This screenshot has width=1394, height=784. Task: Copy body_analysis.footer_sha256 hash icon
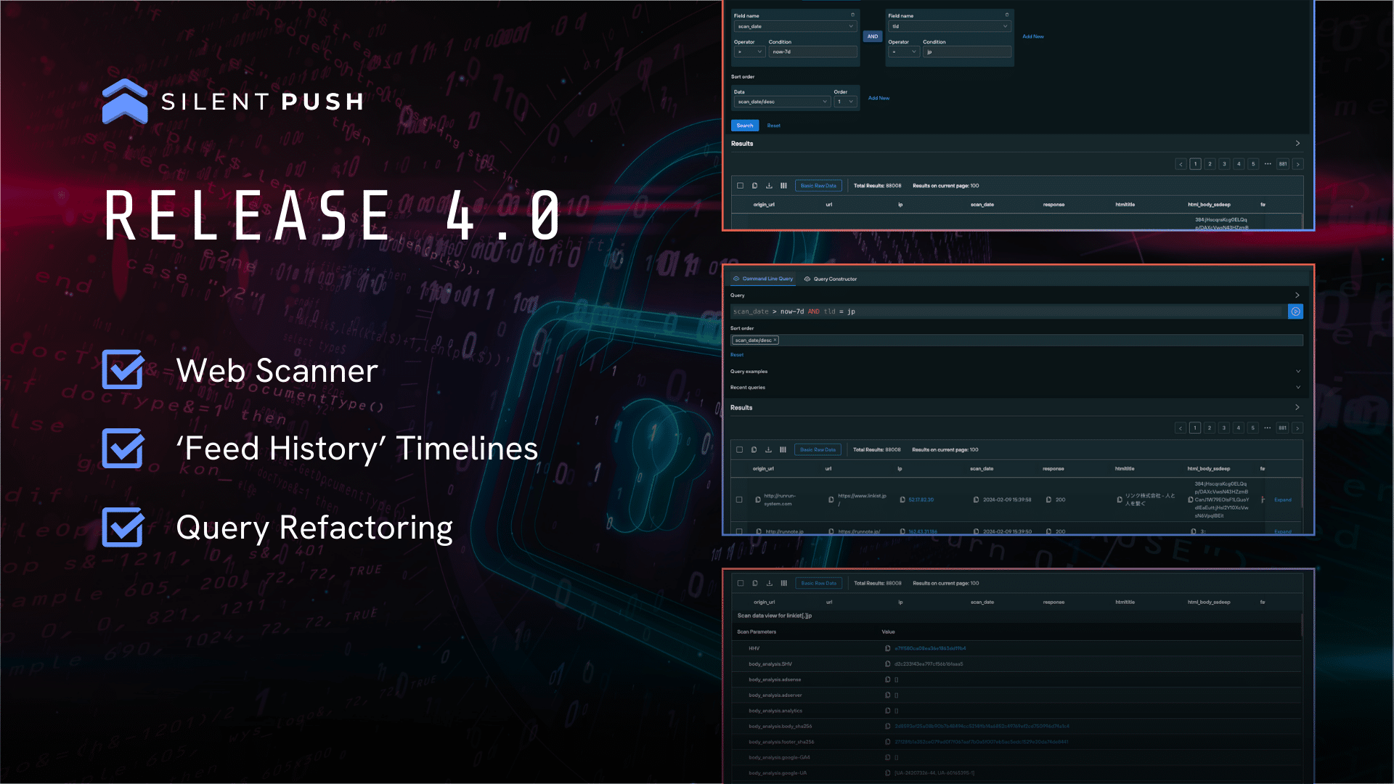tap(887, 742)
